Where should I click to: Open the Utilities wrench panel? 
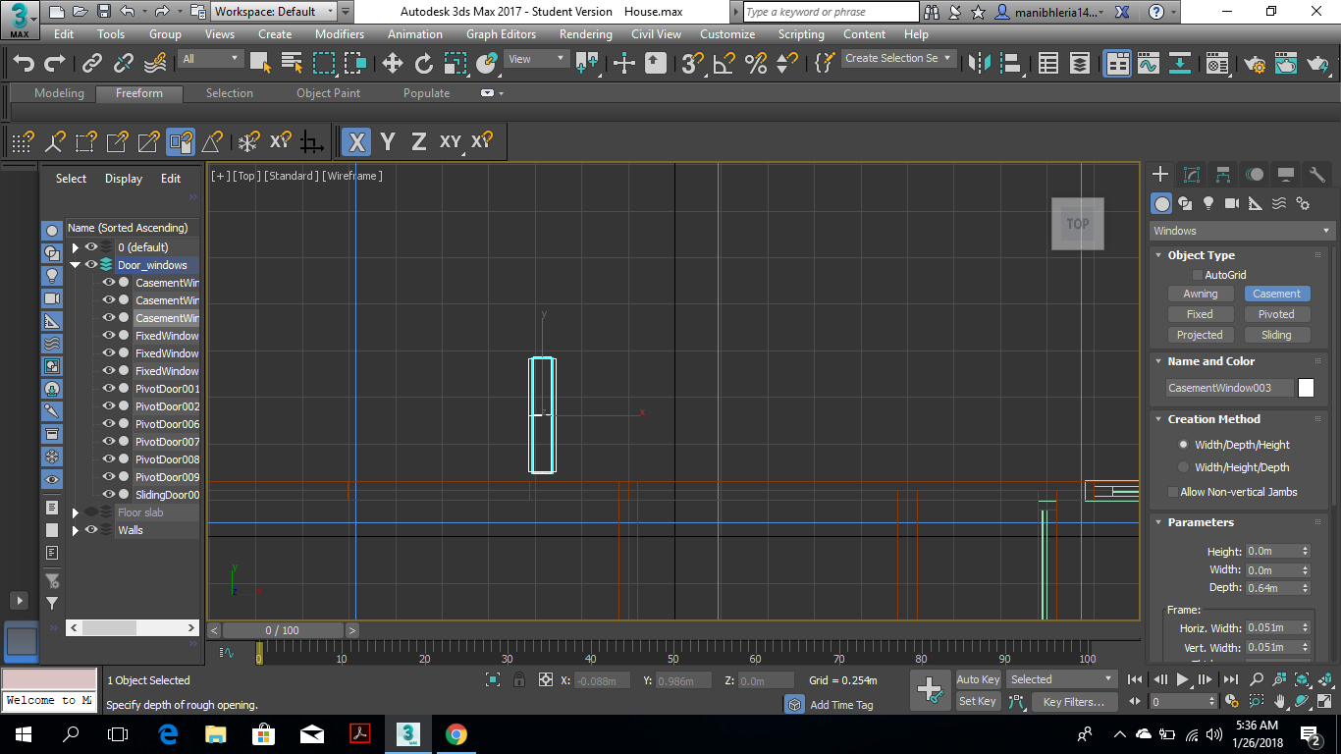click(1316, 174)
